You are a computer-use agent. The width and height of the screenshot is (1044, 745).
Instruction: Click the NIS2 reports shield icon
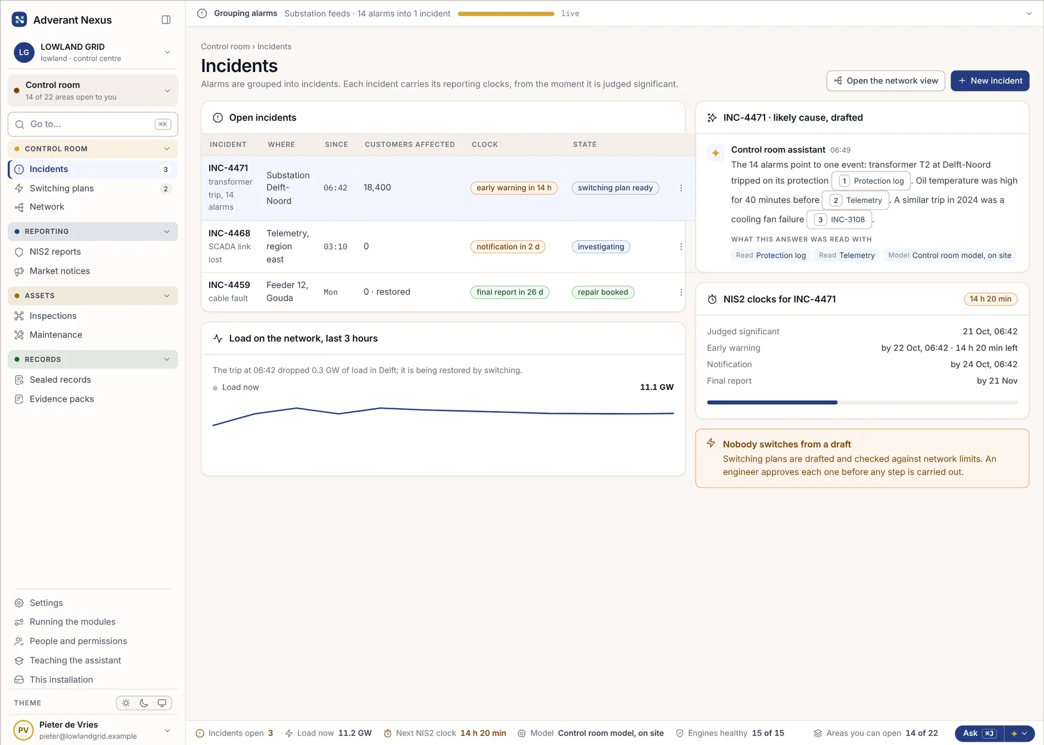point(19,252)
